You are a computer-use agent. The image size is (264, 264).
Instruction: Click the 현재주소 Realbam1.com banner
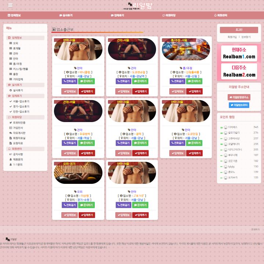239,53
